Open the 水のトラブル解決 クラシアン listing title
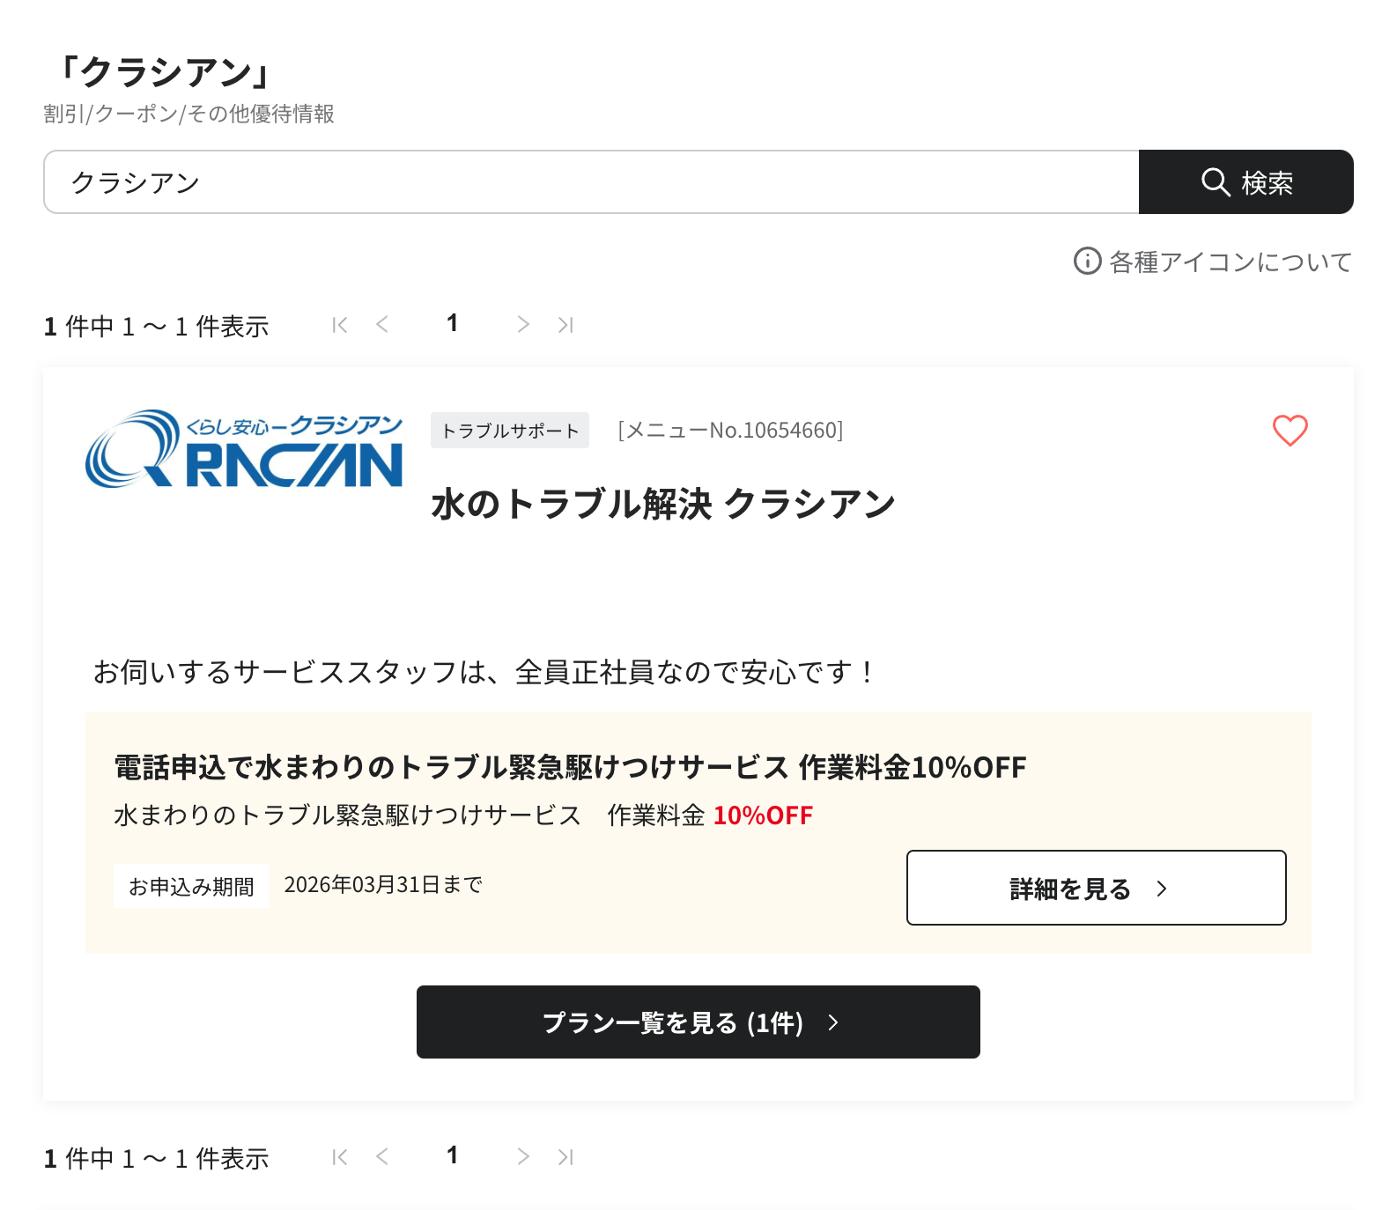 coord(662,504)
